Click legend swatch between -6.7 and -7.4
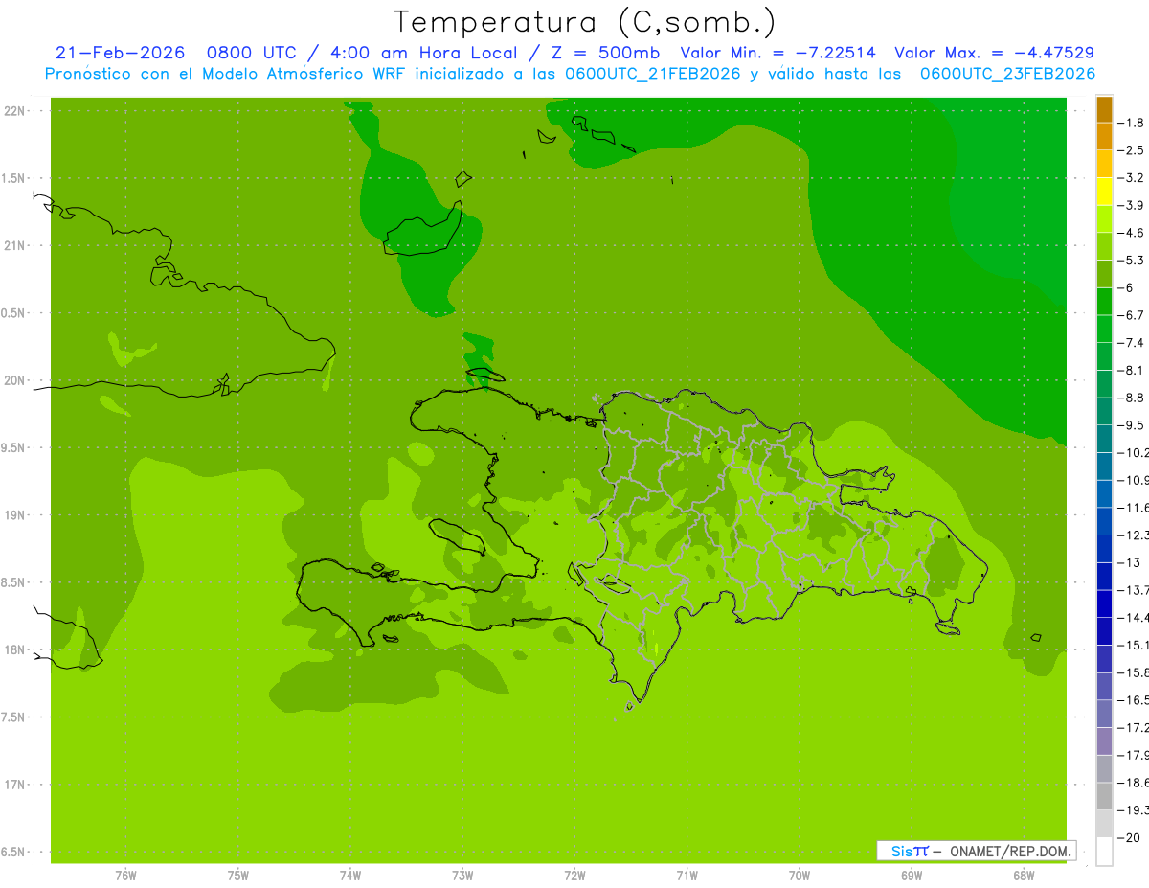 click(1104, 329)
